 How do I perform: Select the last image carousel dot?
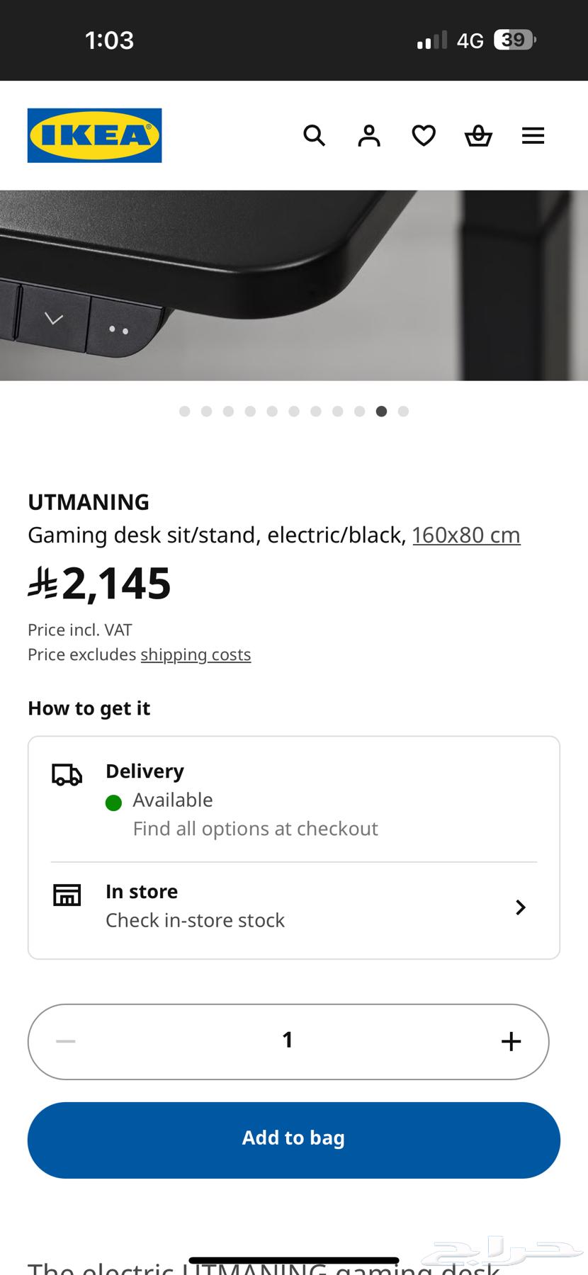coord(403,412)
